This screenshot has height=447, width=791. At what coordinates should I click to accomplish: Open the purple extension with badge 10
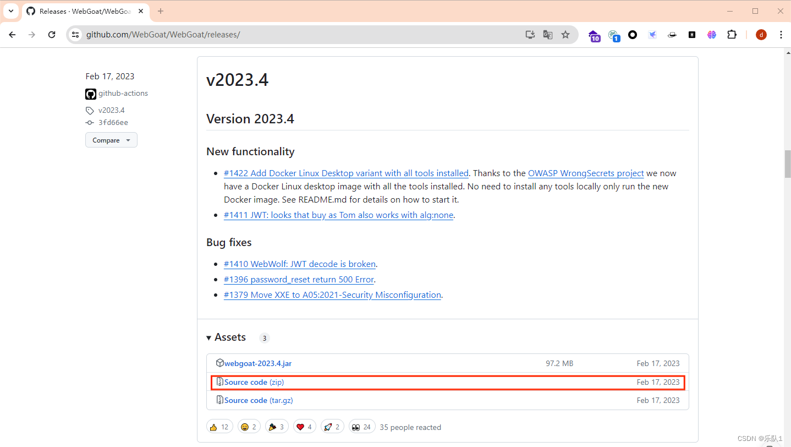pos(594,35)
